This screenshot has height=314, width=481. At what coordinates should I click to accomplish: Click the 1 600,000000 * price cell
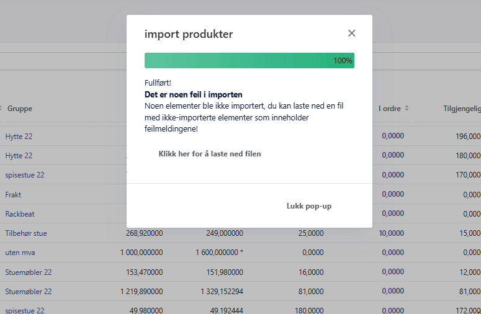[219, 253]
